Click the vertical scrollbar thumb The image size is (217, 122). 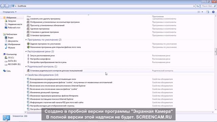(x=216, y=52)
